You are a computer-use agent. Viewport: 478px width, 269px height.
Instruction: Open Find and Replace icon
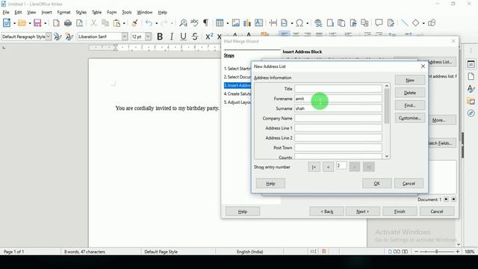(183, 23)
